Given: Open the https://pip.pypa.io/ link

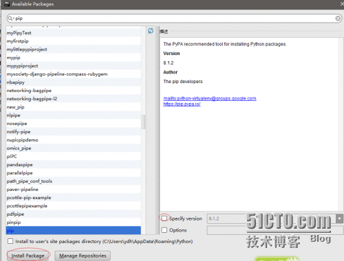Looking at the screenshot, I should tap(182, 104).
